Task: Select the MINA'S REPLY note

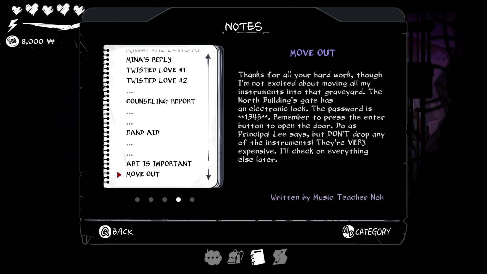Action: pyautogui.click(x=149, y=60)
